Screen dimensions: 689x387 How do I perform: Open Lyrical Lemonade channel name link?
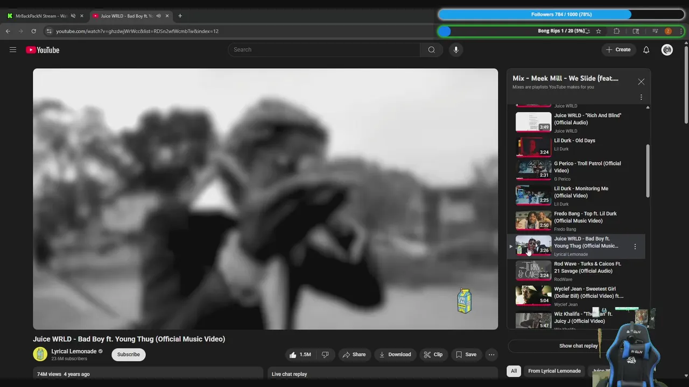tap(74, 351)
